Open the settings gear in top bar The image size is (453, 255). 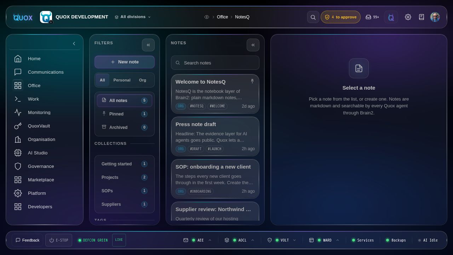408,17
